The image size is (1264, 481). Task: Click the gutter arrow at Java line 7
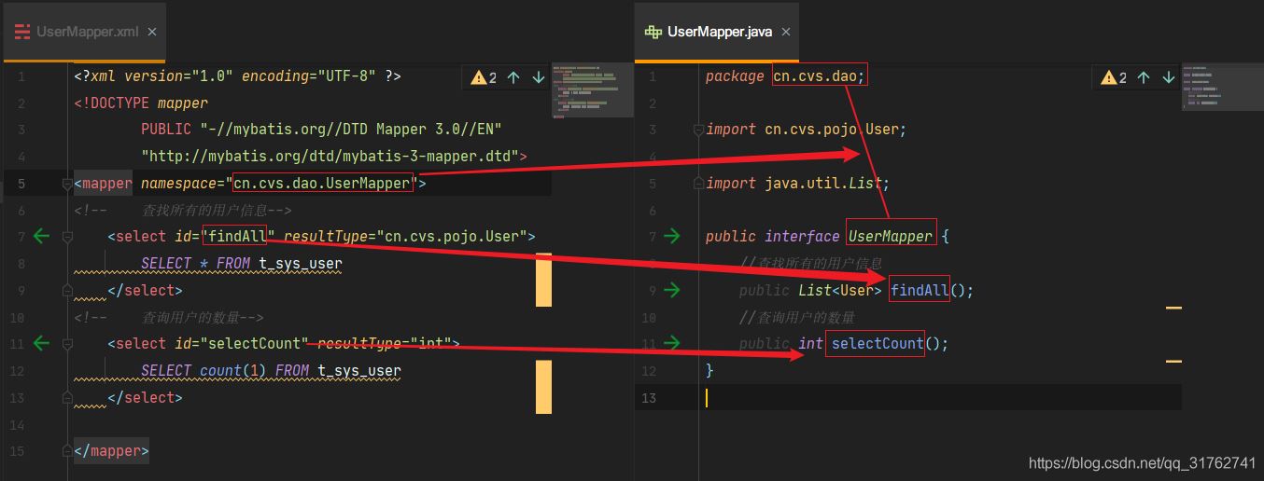(x=671, y=237)
